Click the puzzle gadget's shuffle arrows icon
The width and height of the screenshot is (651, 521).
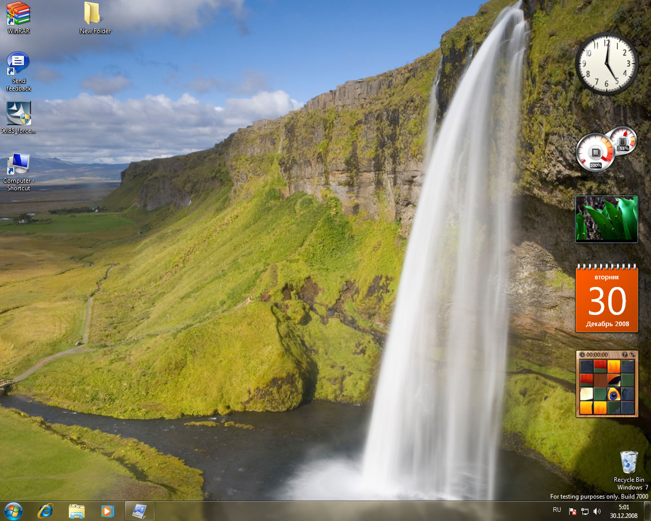633,355
